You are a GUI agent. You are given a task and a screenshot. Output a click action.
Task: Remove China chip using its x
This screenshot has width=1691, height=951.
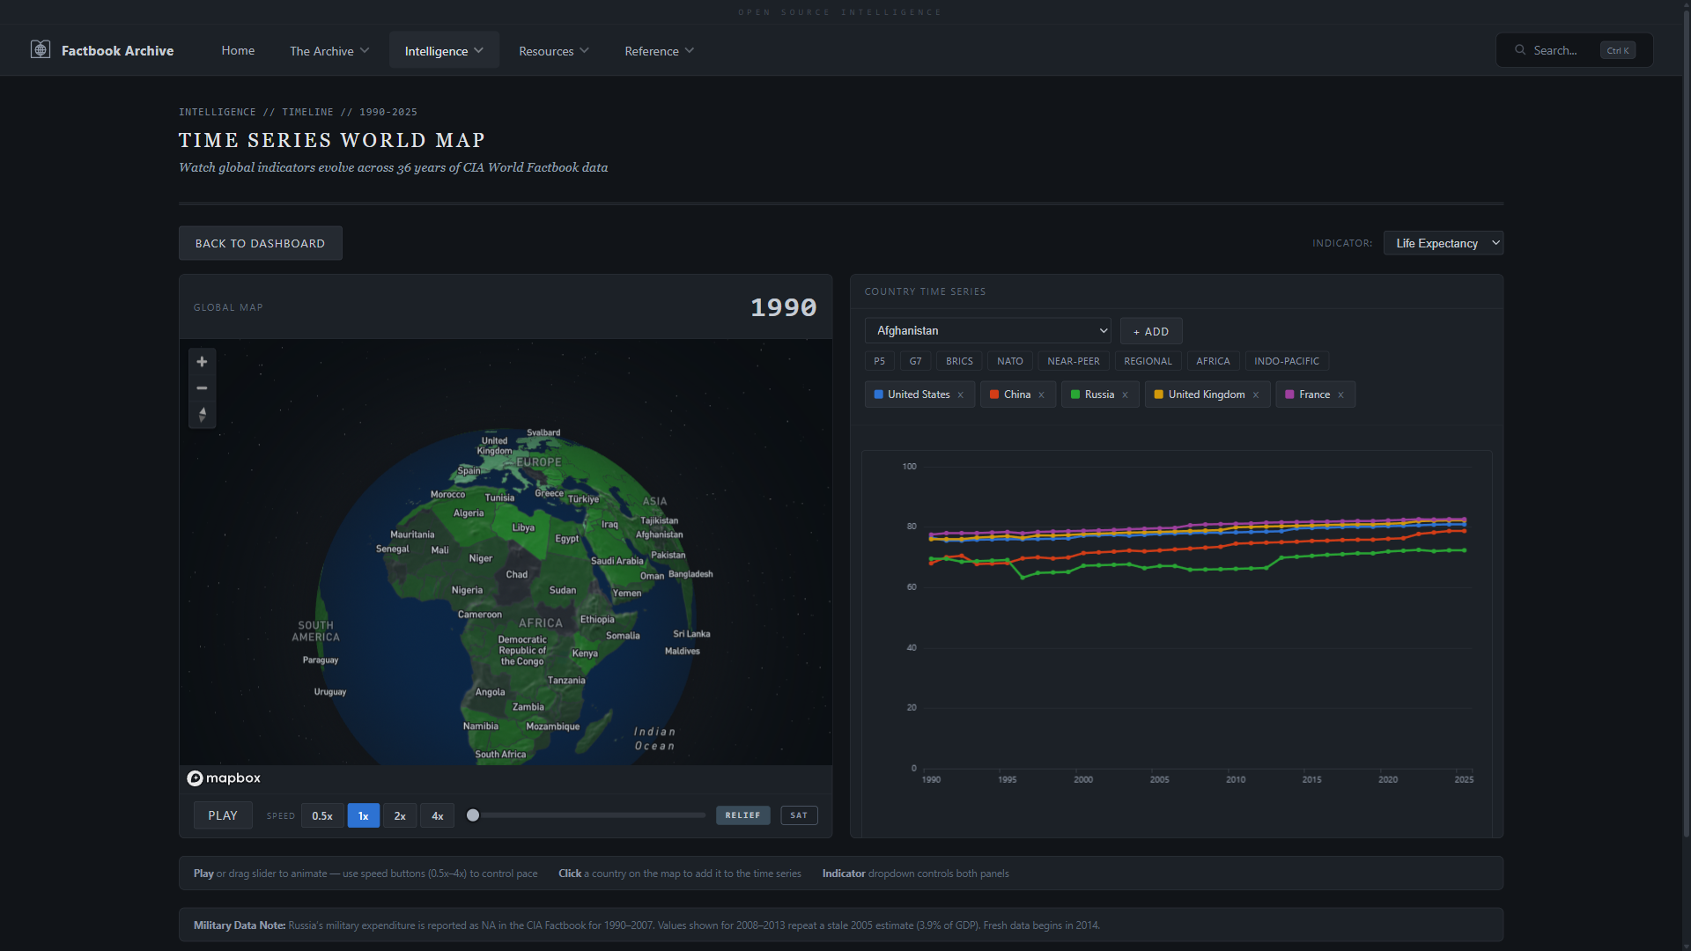click(1042, 395)
